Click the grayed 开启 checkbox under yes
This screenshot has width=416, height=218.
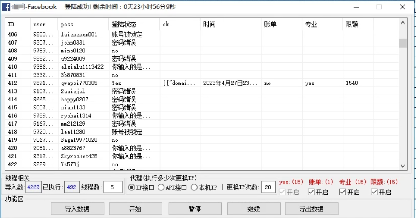pyautogui.click(x=281, y=192)
